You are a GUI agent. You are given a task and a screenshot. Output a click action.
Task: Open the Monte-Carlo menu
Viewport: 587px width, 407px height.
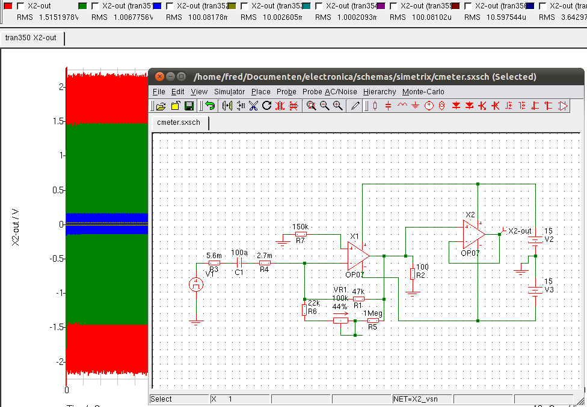coord(423,92)
